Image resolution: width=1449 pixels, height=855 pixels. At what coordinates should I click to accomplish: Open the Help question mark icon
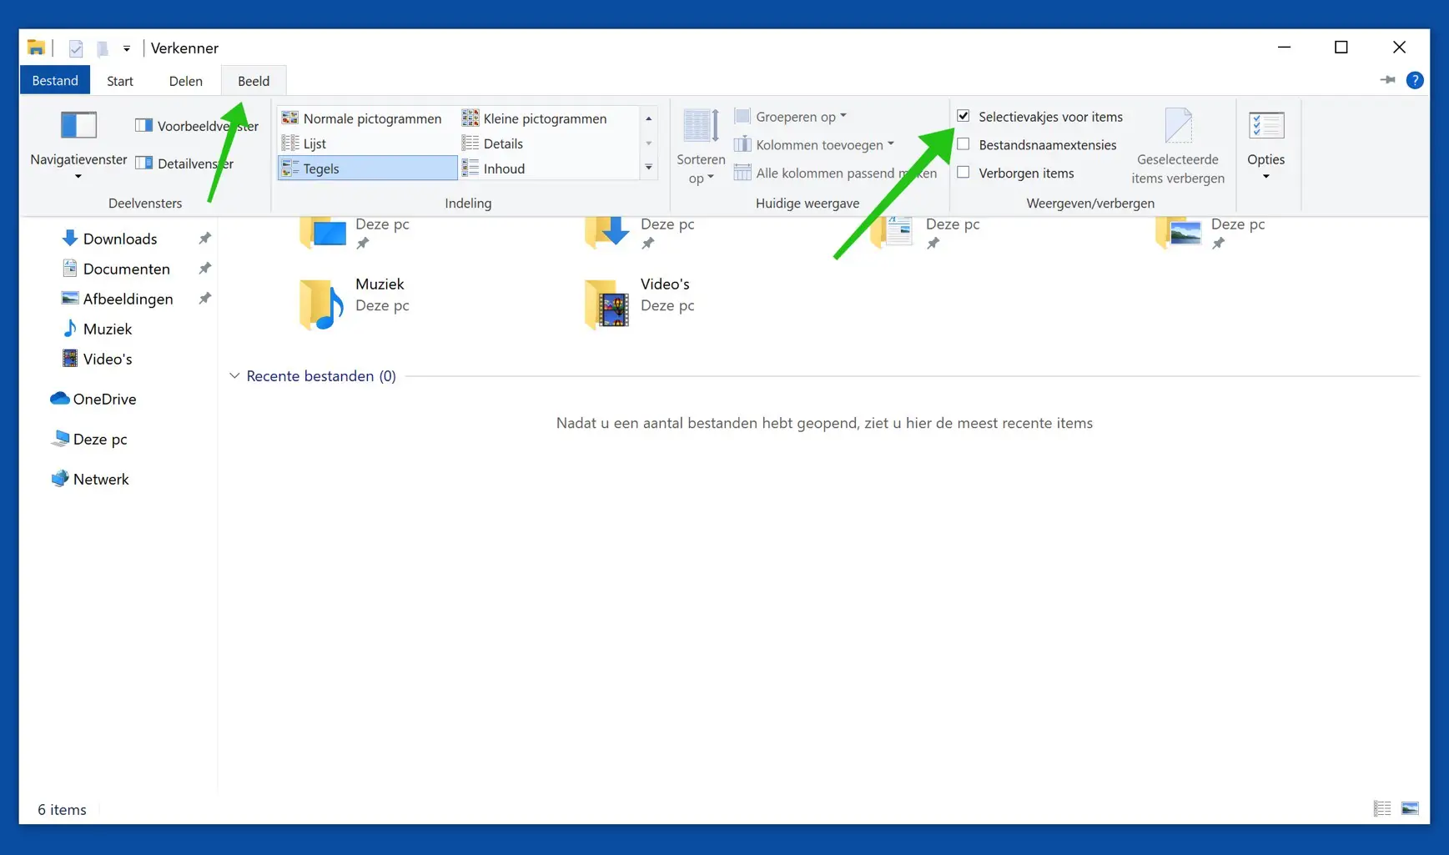(1415, 80)
